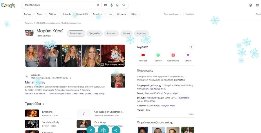Switch to the Εικόνες search tab
The image size is (261, 133).
click(x=28, y=14)
